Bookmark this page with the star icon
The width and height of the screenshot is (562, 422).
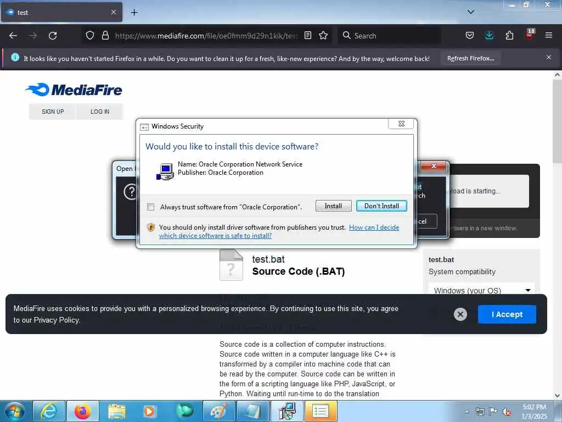click(323, 35)
